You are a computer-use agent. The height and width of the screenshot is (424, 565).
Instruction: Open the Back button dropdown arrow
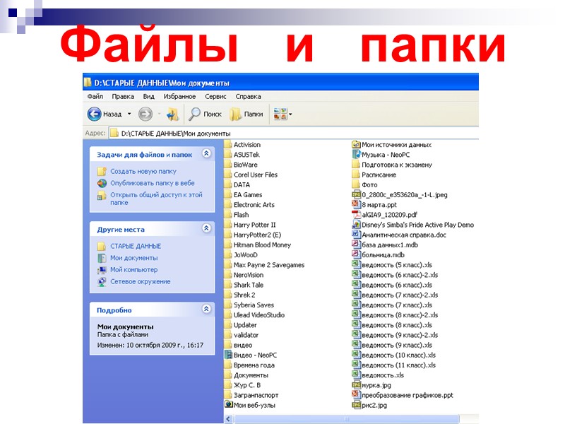129,114
